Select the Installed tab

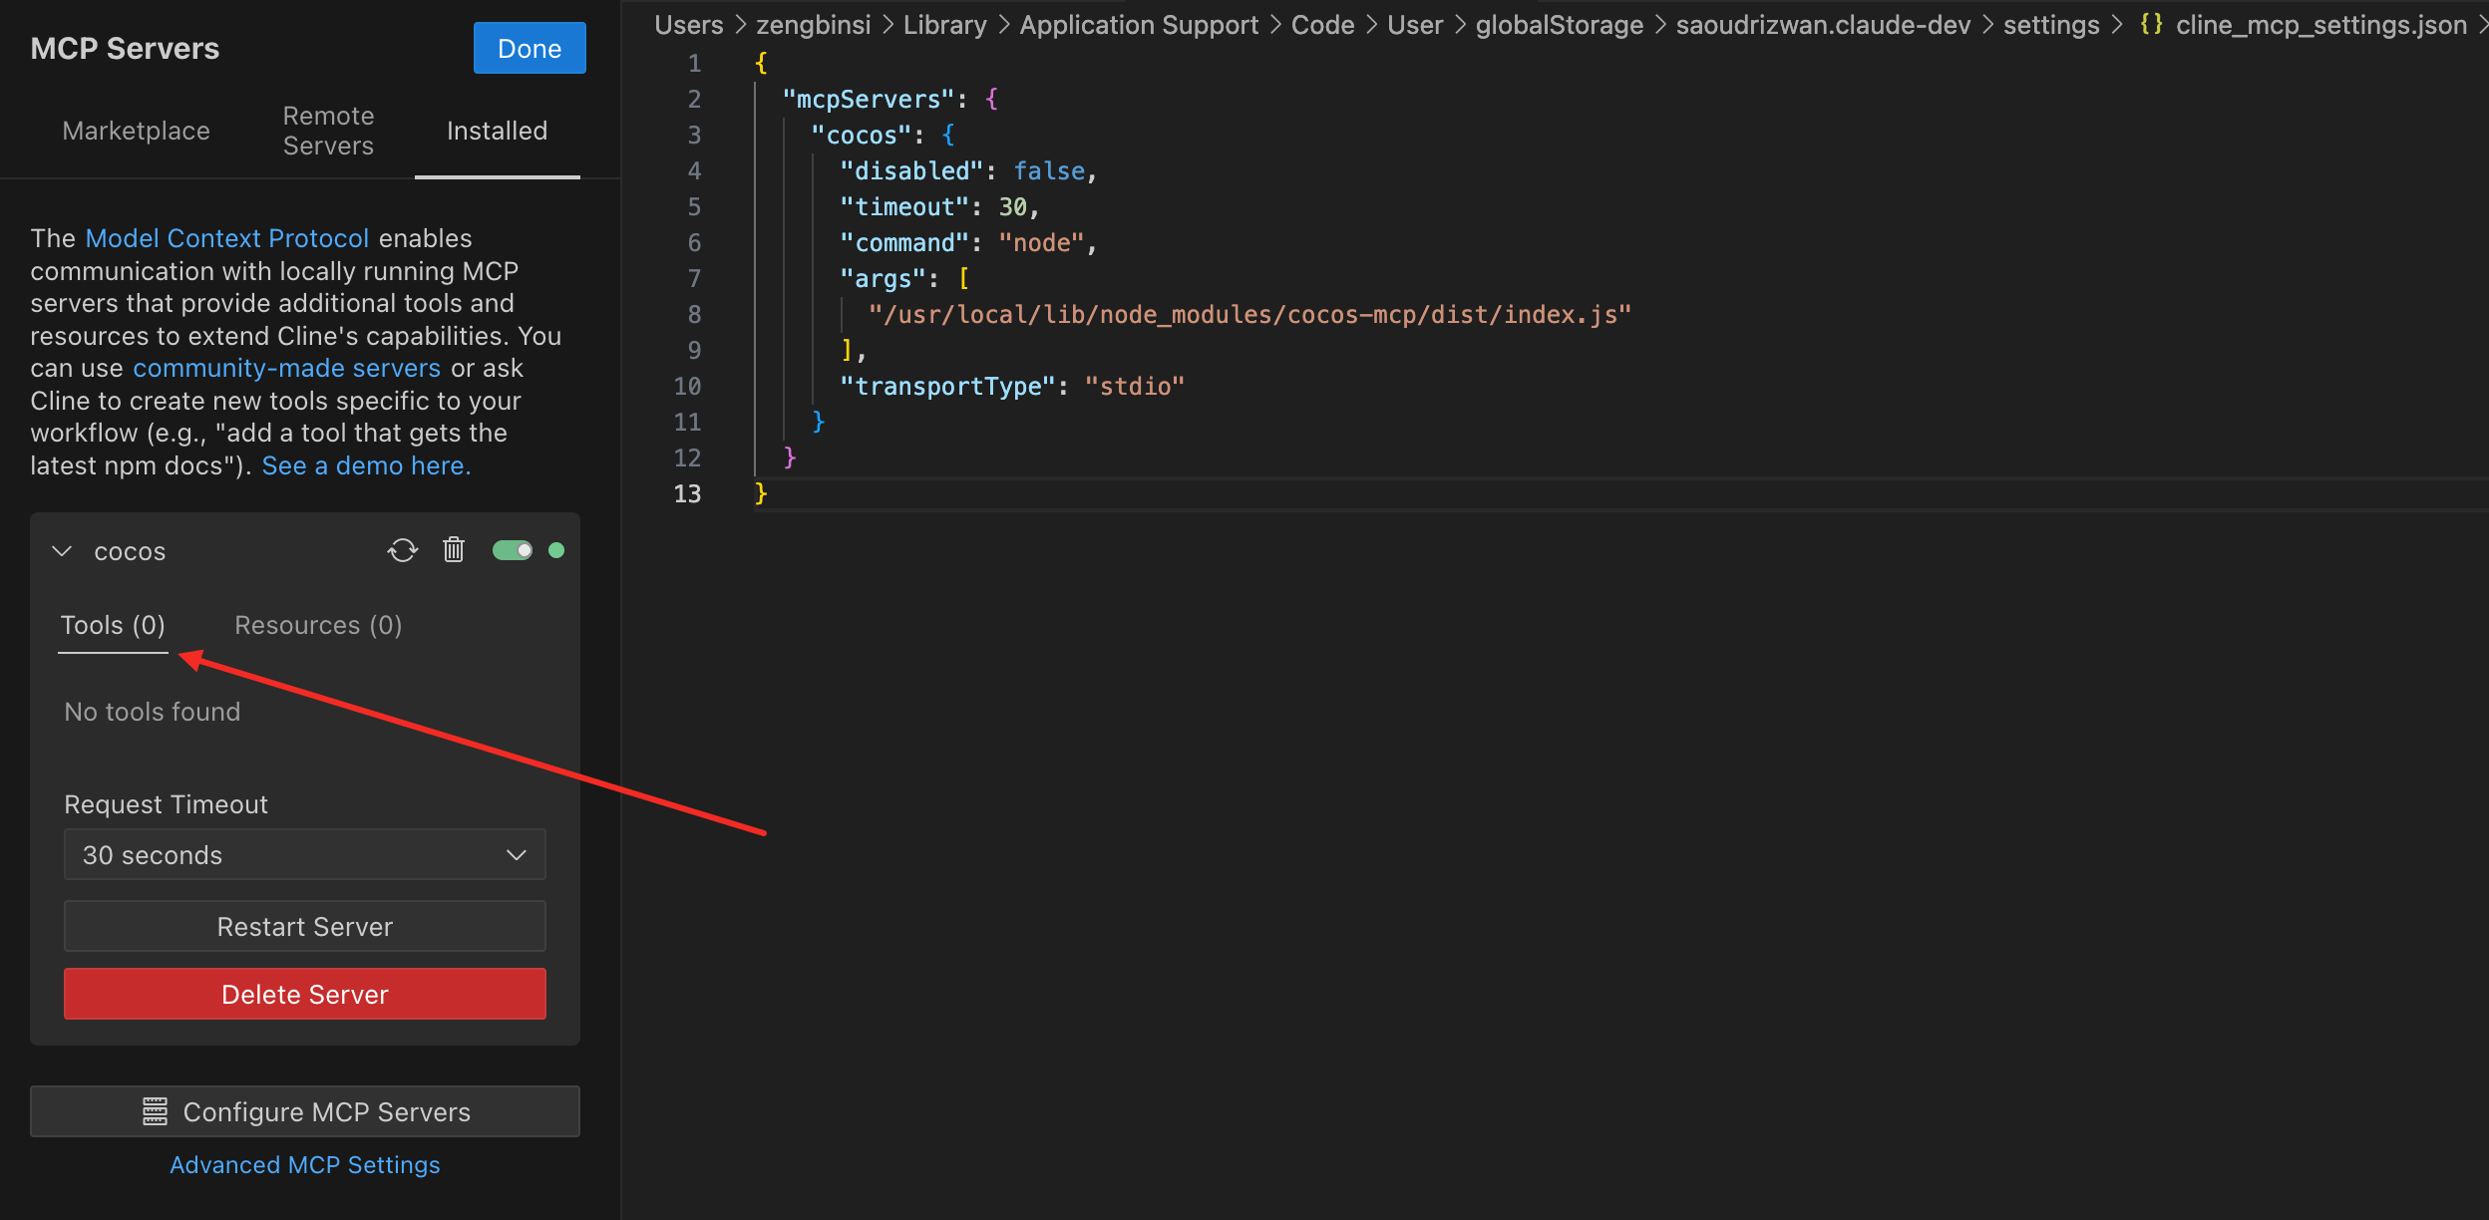coord(497,131)
